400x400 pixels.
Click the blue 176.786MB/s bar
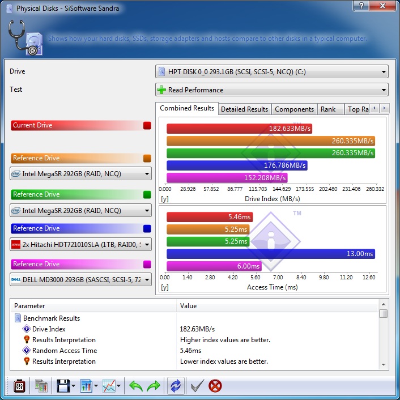[x=237, y=165]
